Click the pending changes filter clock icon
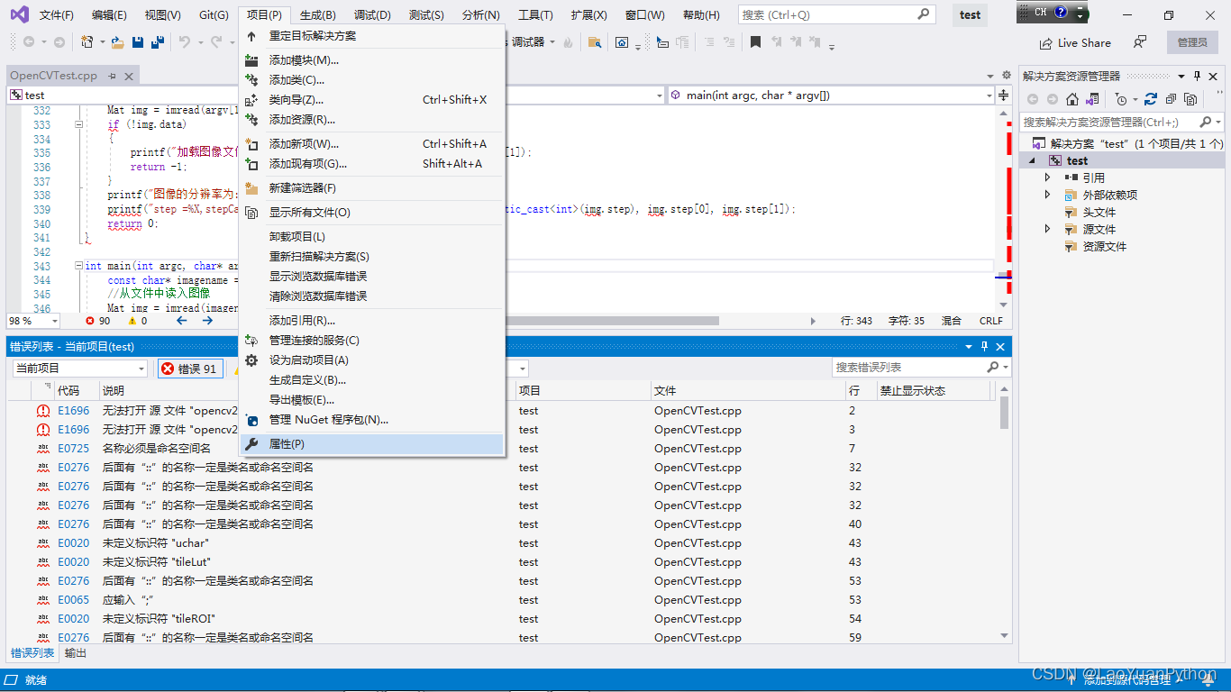The height and width of the screenshot is (692, 1231). coord(1120,99)
